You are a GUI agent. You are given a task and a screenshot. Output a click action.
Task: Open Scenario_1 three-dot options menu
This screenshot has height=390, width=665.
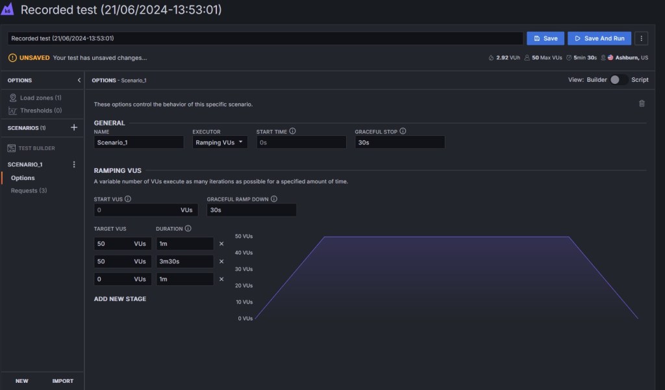pos(74,164)
